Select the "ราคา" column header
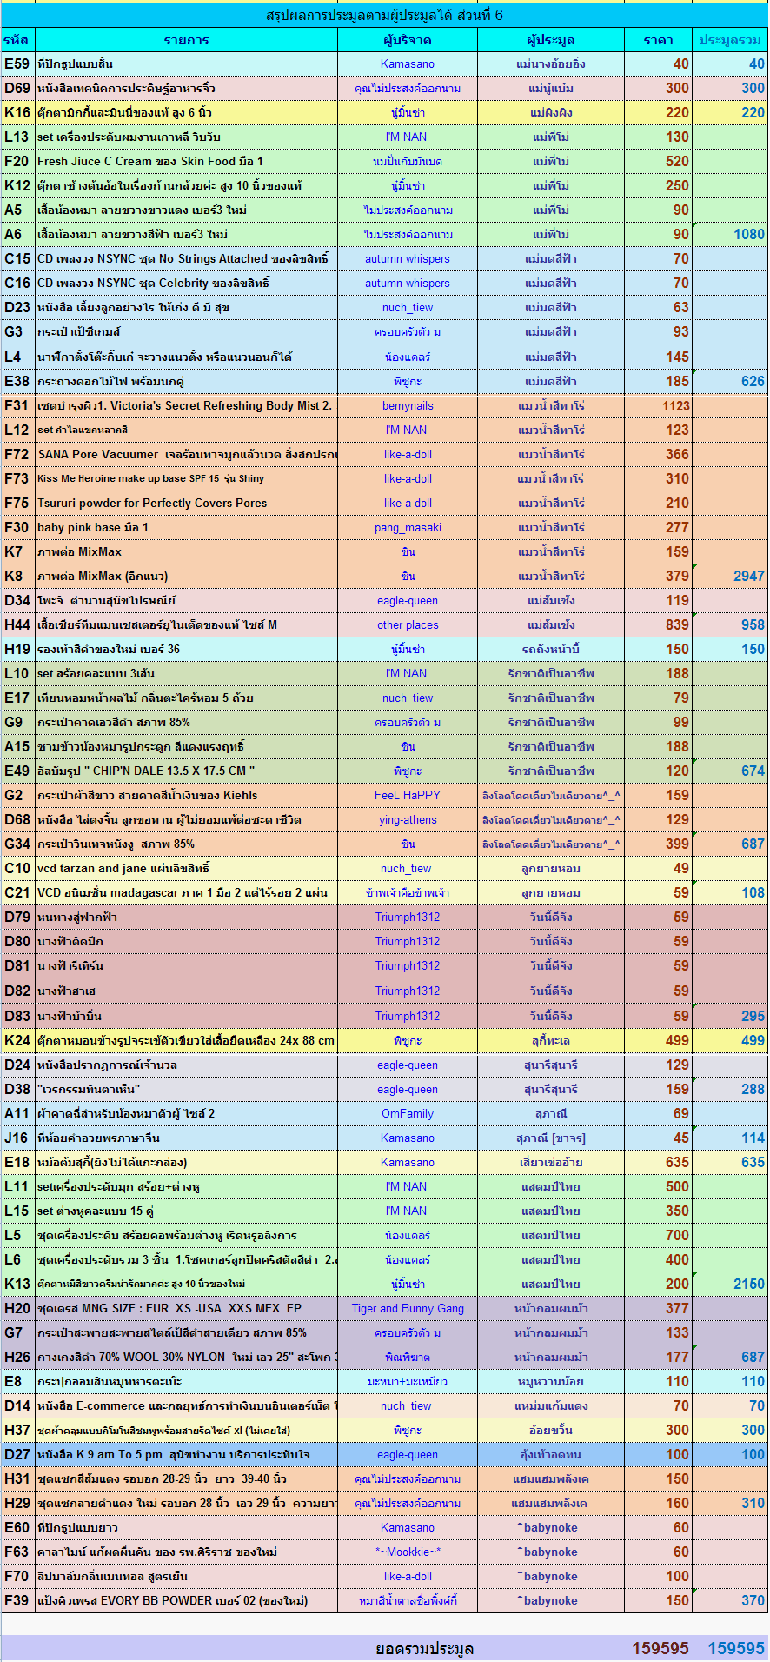The width and height of the screenshot is (770, 1662). (x=658, y=40)
